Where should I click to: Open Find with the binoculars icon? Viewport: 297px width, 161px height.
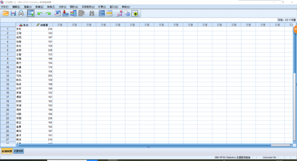92,14
